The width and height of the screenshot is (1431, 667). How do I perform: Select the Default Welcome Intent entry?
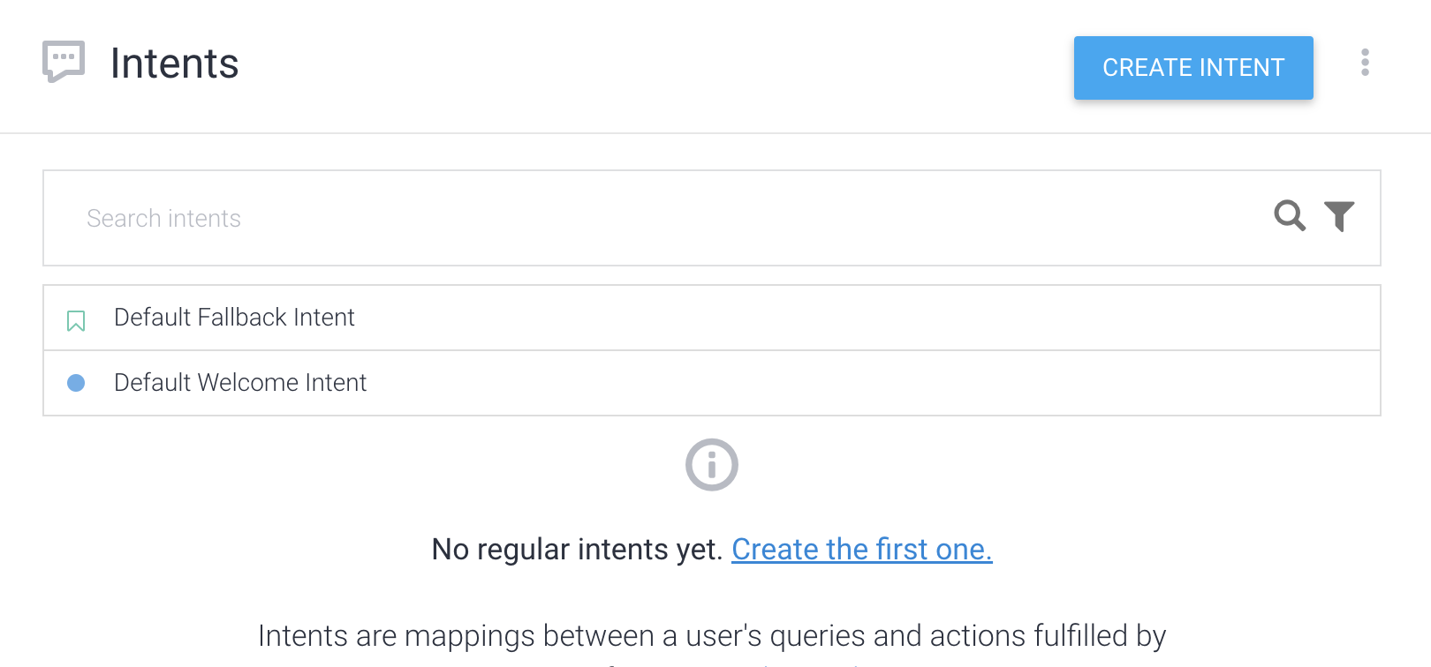coord(240,383)
